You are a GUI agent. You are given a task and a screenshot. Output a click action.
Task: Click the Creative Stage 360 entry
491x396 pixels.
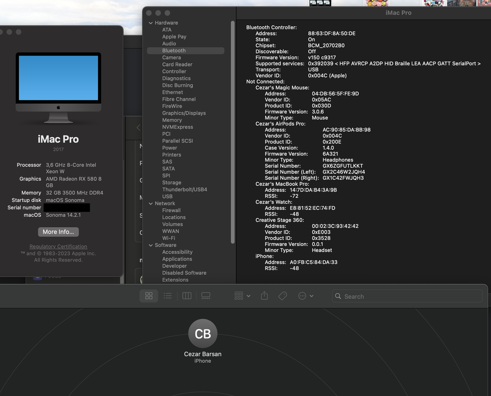[x=279, y=220]
